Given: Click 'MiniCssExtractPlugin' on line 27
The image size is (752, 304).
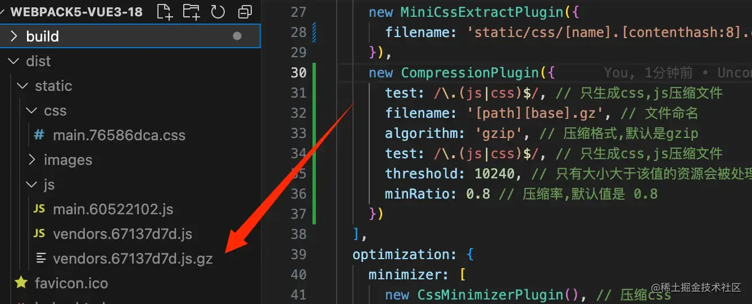Looking at the screenshot, I should pyautogui.click(x=482, y=12).
